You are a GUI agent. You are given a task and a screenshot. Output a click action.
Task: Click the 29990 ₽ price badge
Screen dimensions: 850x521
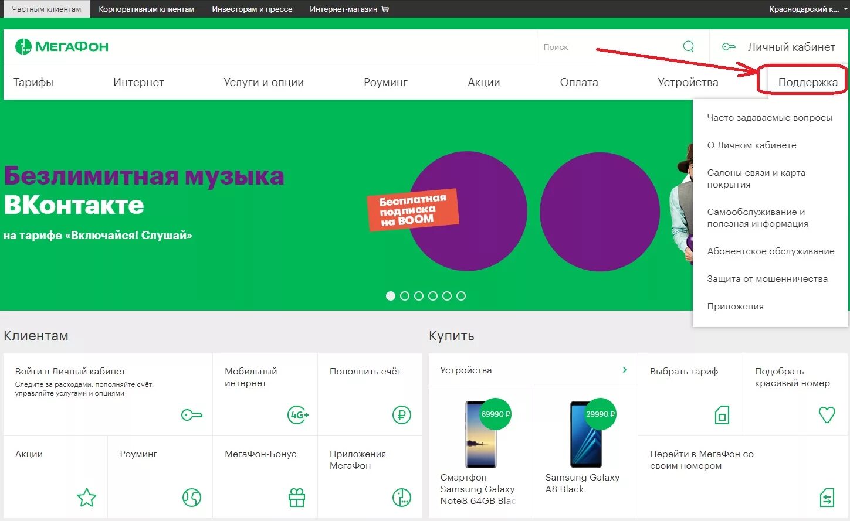[x=601, y=414]
